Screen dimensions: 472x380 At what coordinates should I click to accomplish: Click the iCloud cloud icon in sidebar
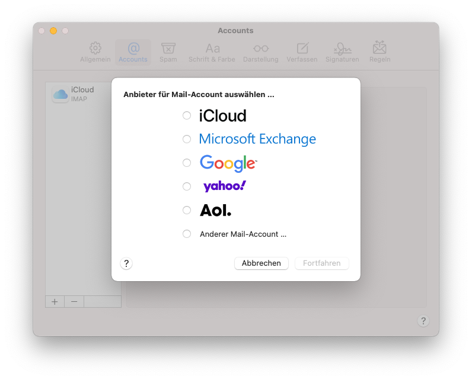pos(60,94)
